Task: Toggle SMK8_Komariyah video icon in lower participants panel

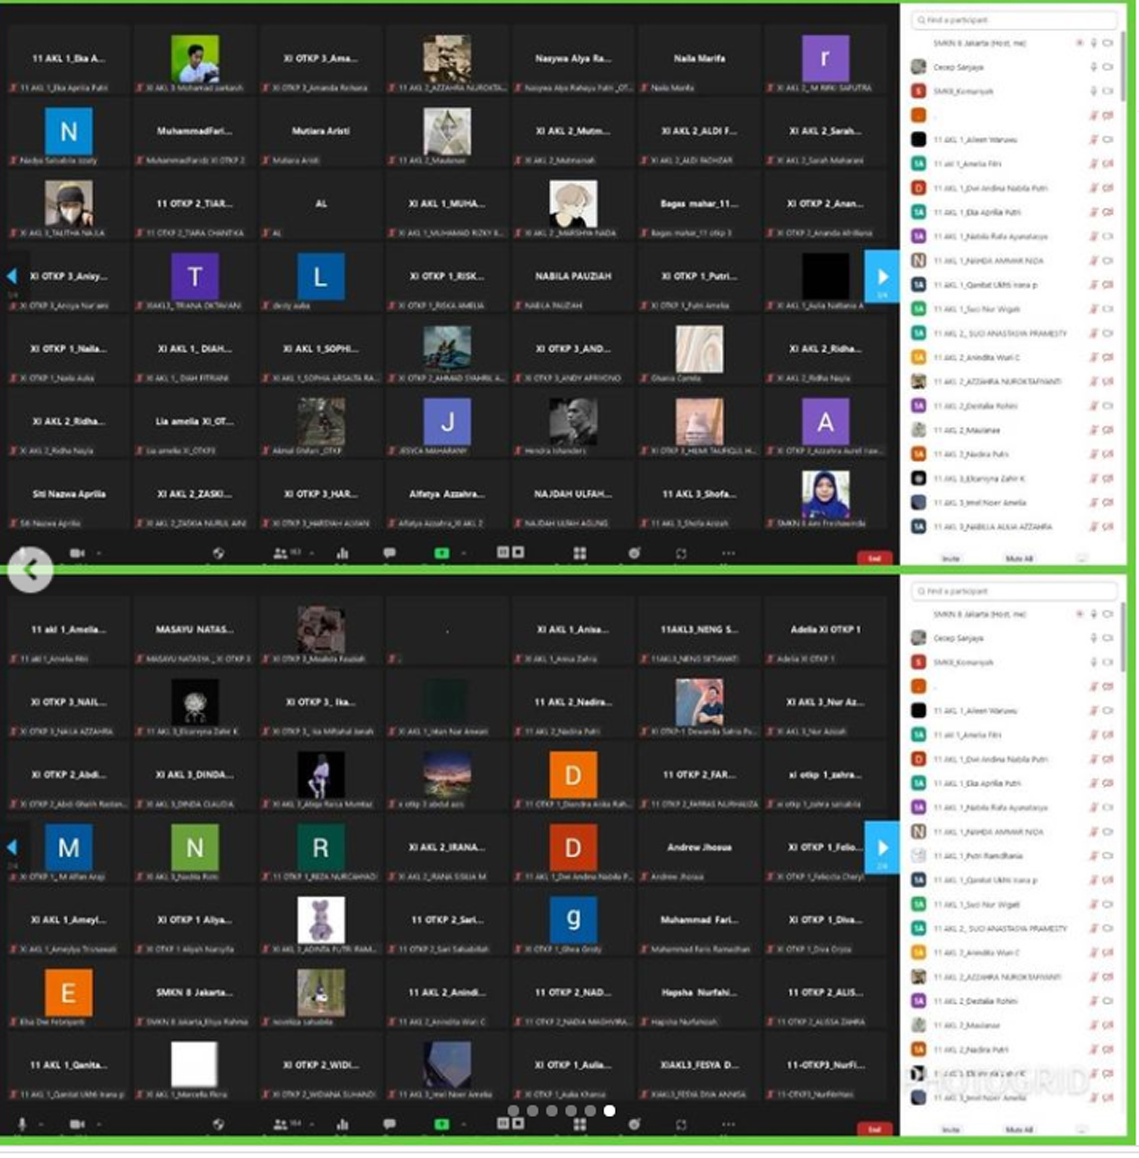Action: [x=1107, y=662]
